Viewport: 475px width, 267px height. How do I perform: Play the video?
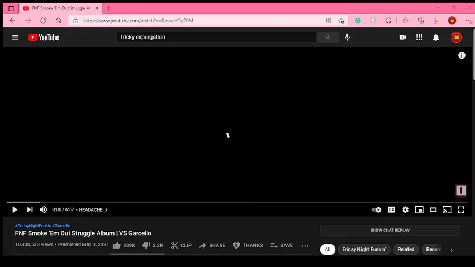pyautogui.click(x=15, y=209)
